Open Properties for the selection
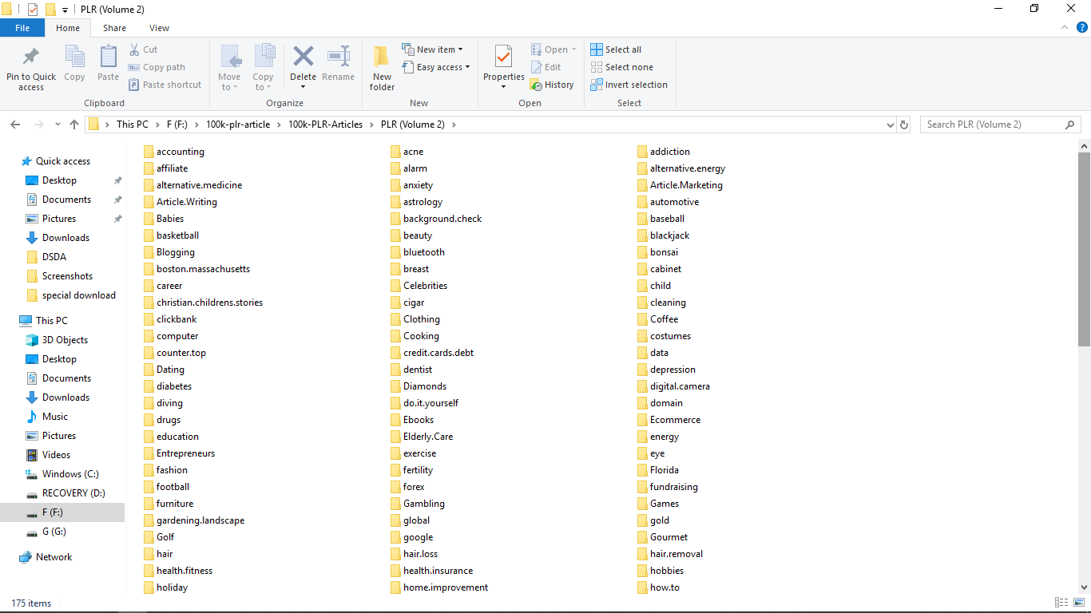Viewport: 1091px width, 613px height. click(503, 67)
